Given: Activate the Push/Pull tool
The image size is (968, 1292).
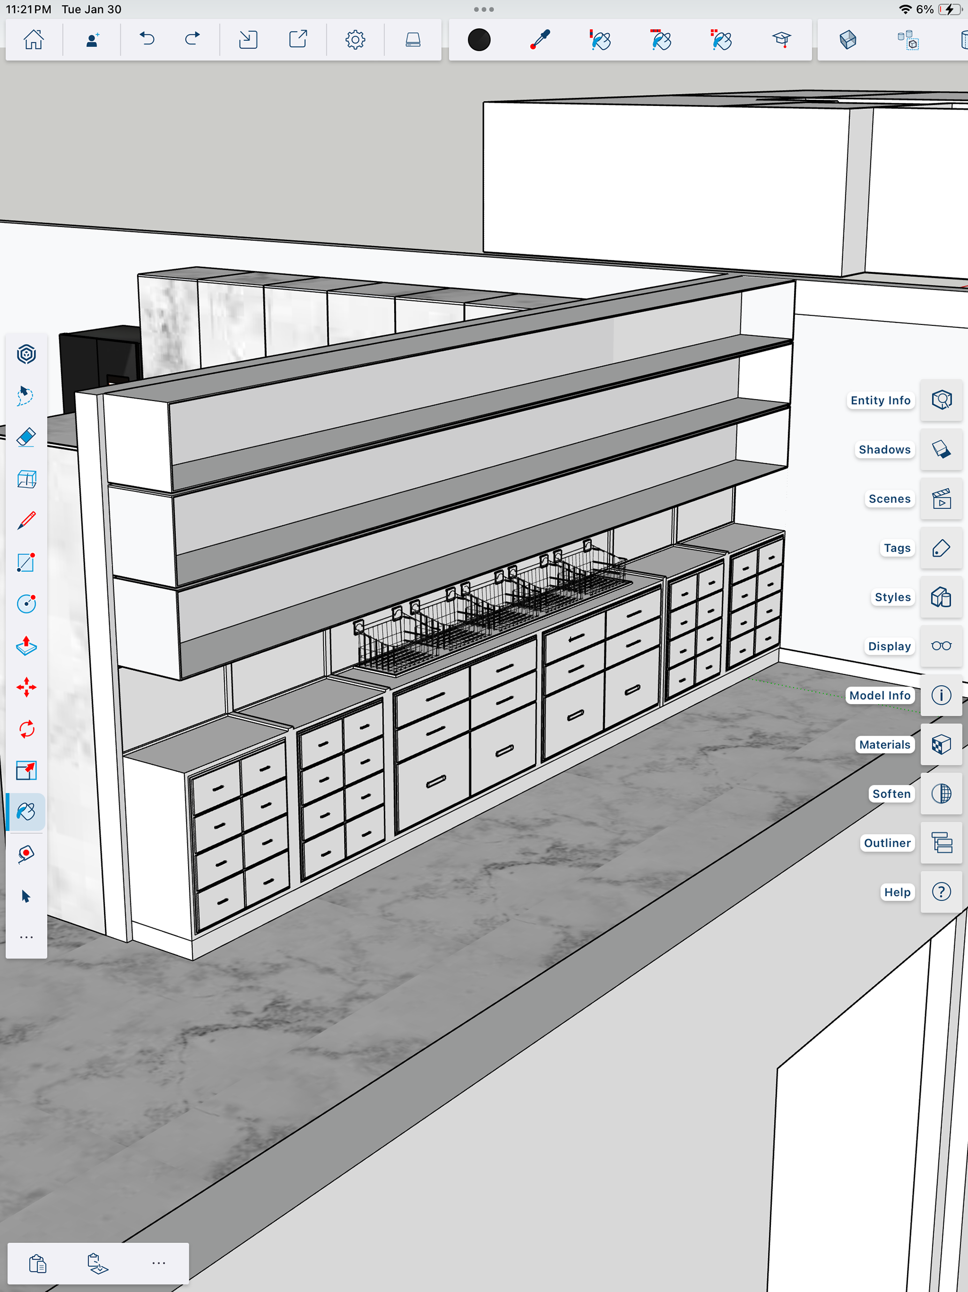Looking at the screenshot, I should click(26, 645).
